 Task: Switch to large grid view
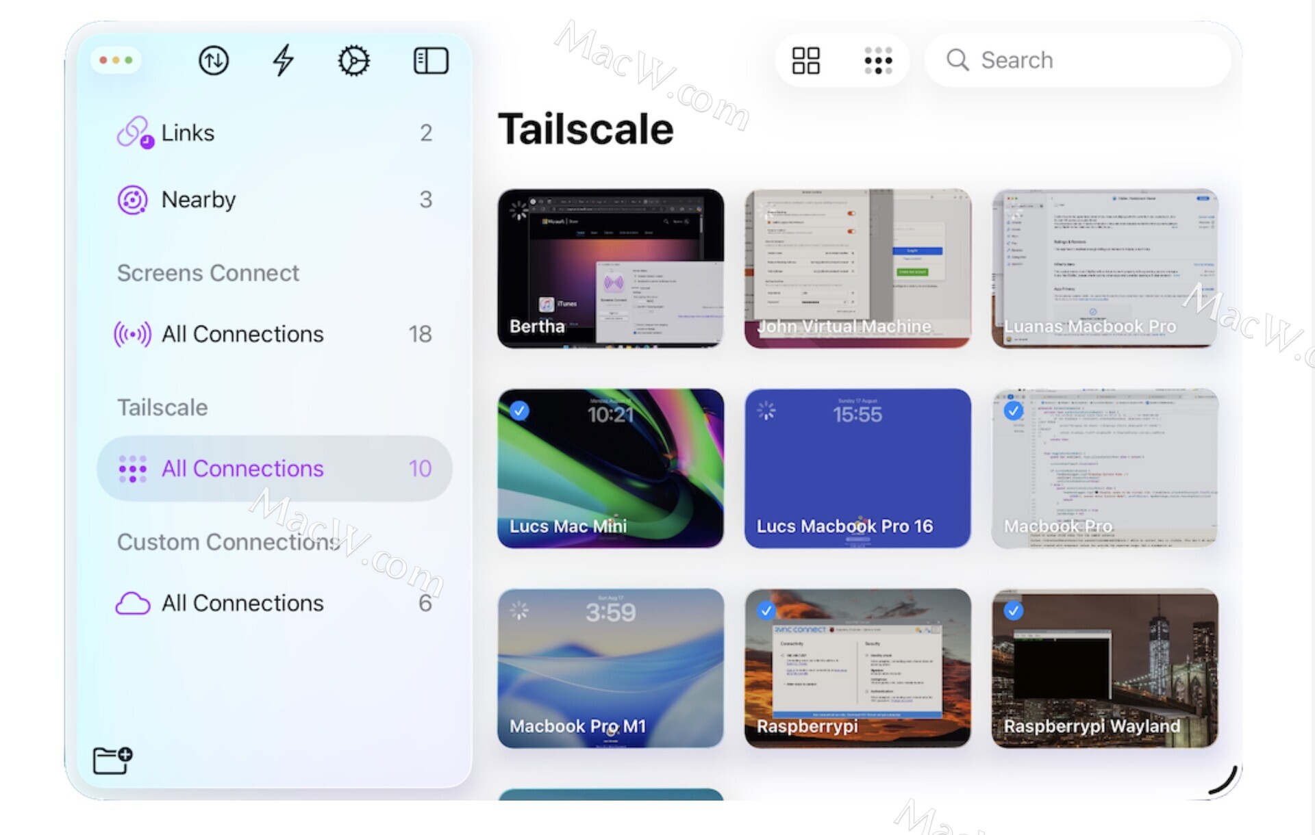tap(806, 60)
